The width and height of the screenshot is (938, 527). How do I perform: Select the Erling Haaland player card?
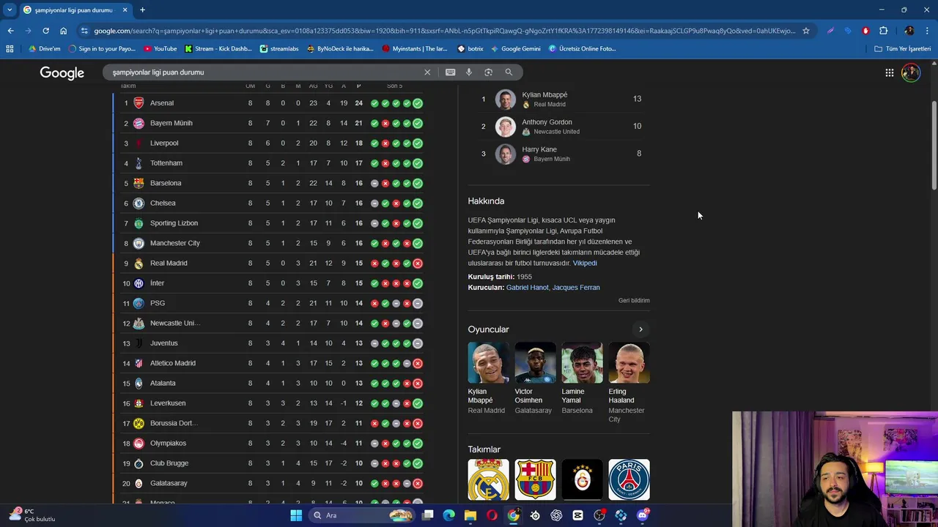pyautogui.click(x=629, y=382)
